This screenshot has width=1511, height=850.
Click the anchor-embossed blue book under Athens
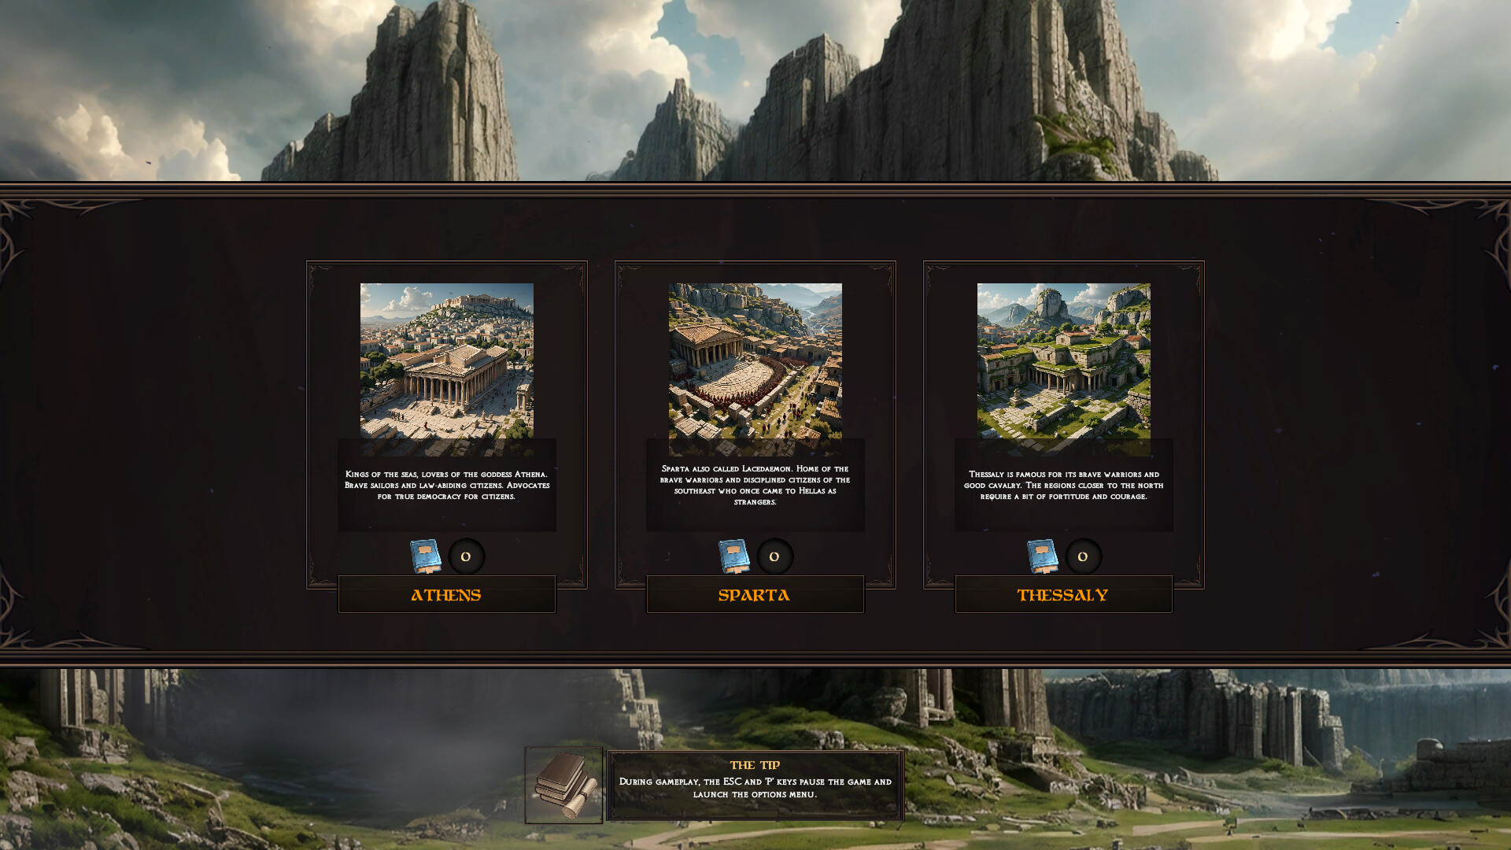pos(426,556)
